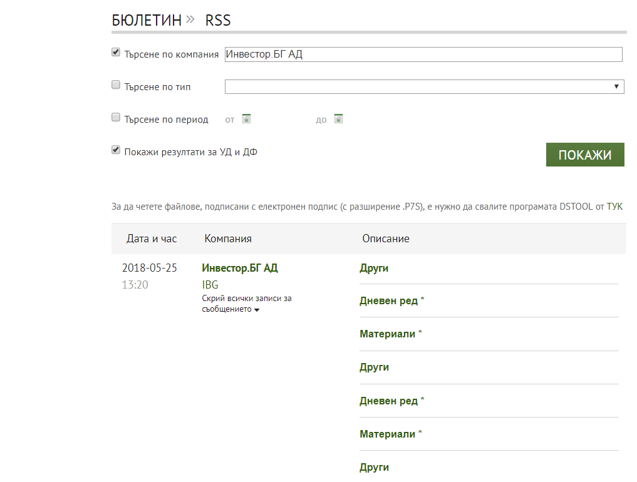
Task: Click the Компания column header
Action: pos(228,238)
